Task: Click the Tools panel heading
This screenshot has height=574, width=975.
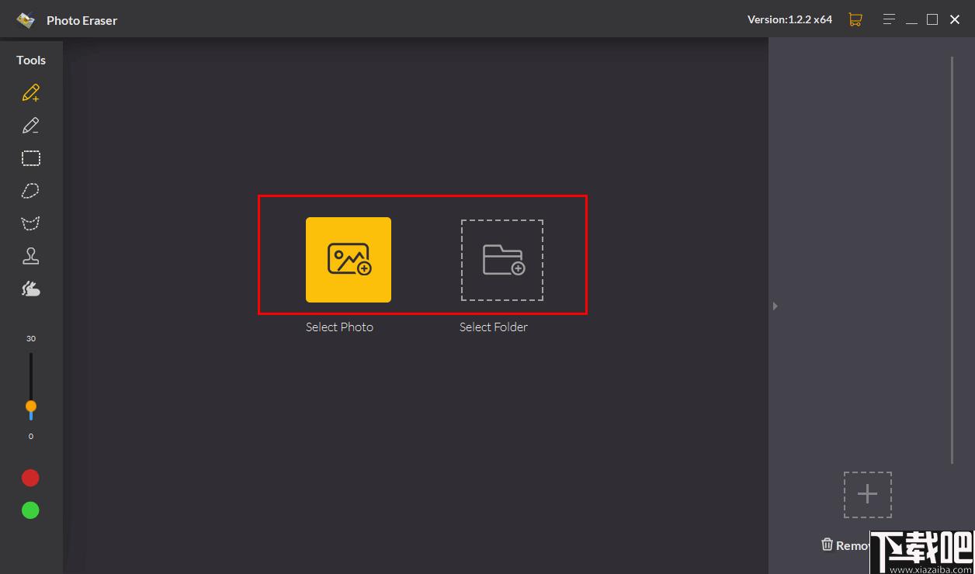Action: pyautogui.click(x=31, y=60)
